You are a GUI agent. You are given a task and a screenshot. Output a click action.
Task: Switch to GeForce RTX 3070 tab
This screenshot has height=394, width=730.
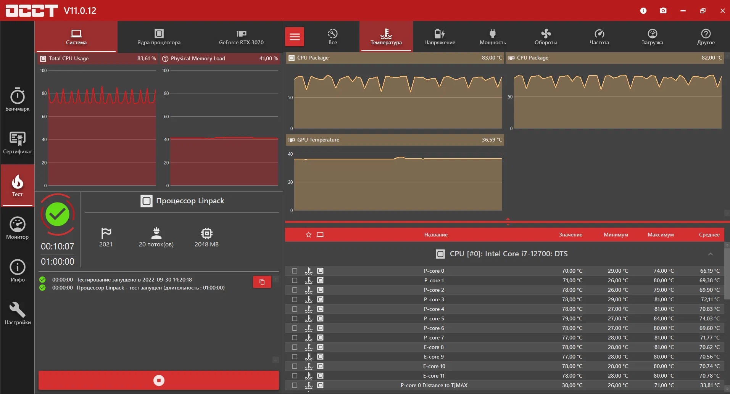pyautogui.click(x=241, y=37)
